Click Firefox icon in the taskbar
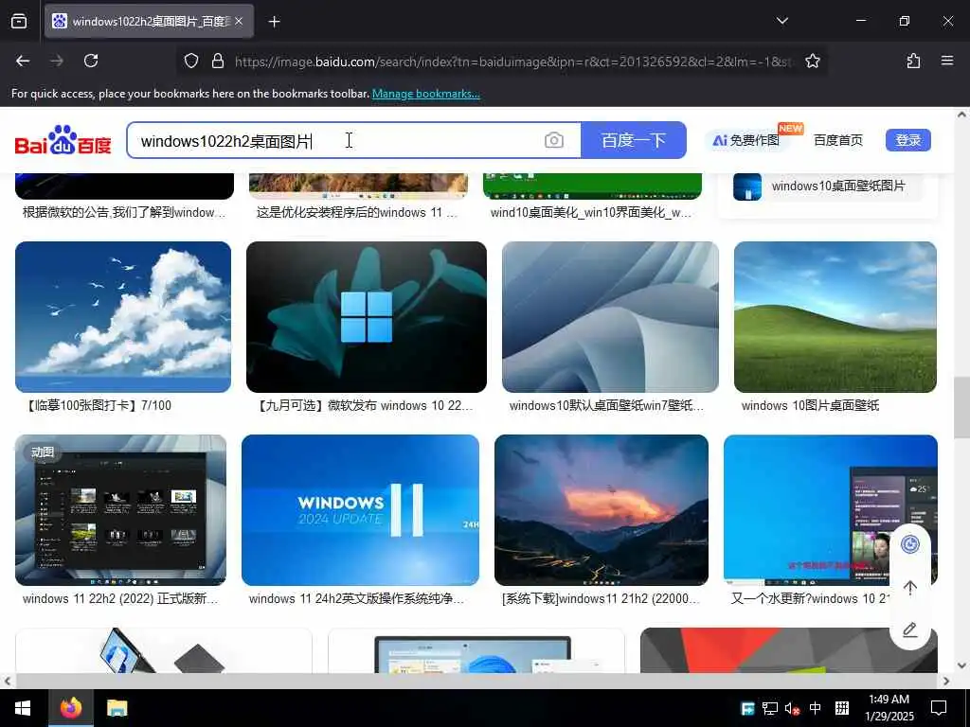 (71, 708)
